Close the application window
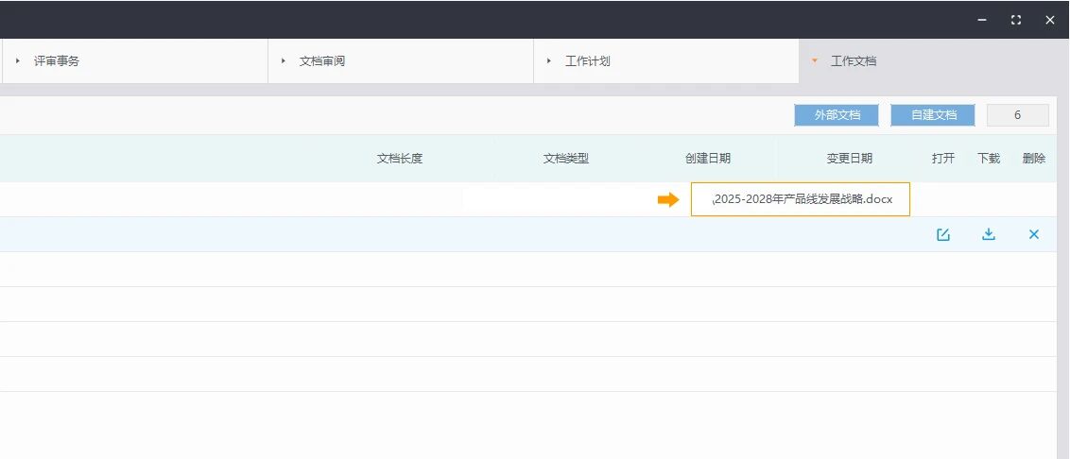1070x459 pixels. coord(1050,20)
